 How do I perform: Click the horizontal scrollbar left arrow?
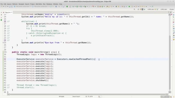8,94
